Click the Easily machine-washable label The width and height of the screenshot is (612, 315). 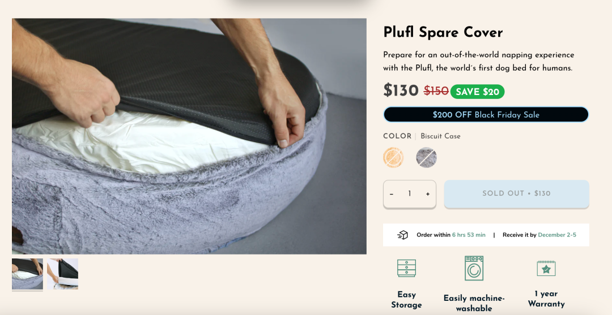pos(474,303)
